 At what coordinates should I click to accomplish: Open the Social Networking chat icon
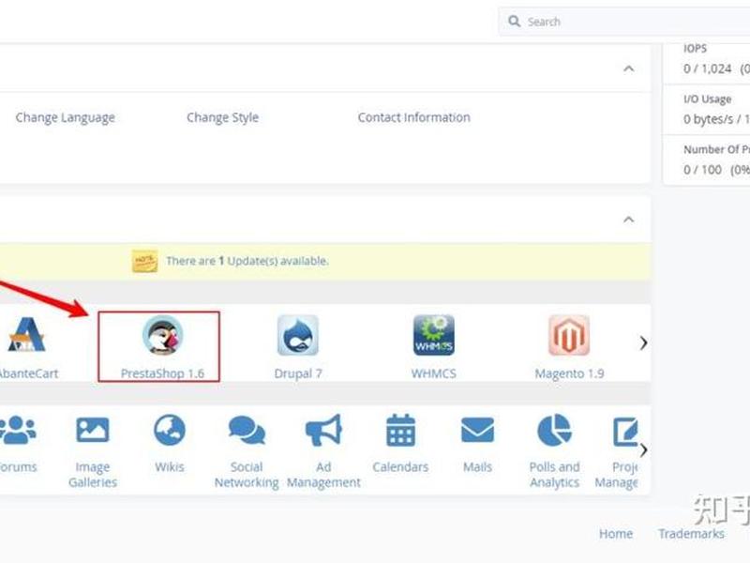click(x=247, y=430)
